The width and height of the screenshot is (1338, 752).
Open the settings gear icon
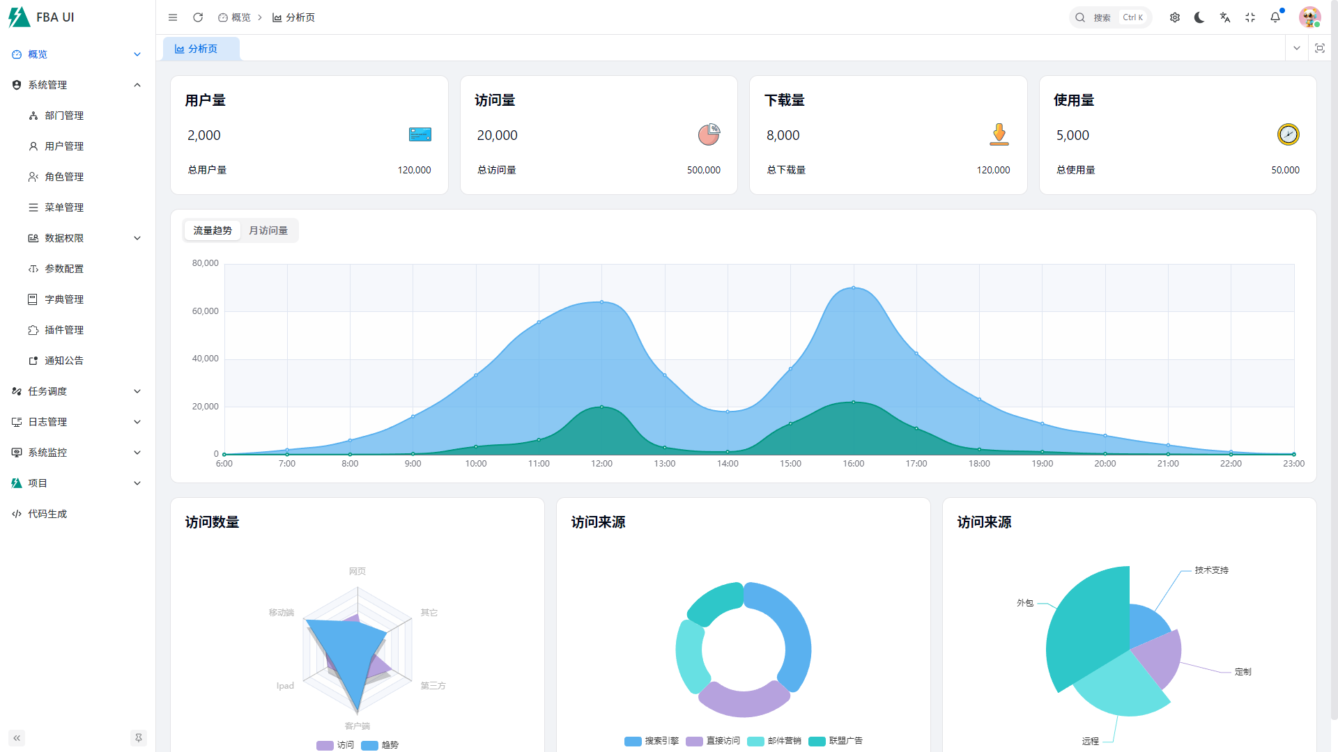[1174, 17]
